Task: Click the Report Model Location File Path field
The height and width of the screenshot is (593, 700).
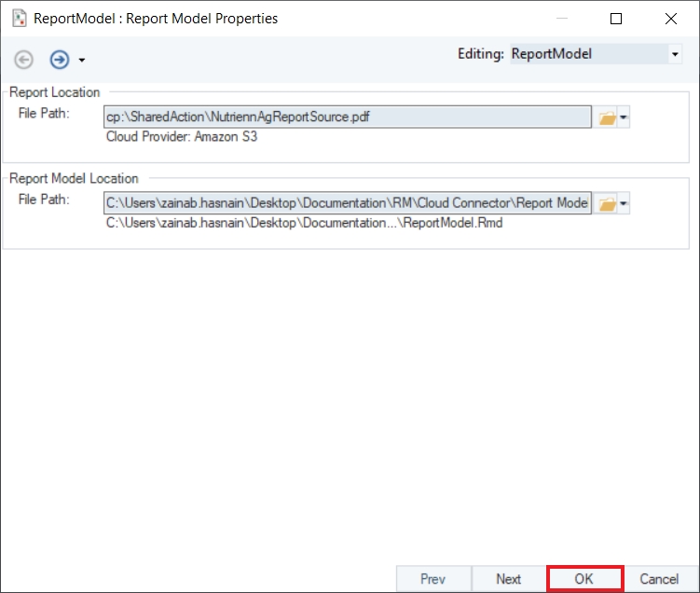Action: coord(347,203)
